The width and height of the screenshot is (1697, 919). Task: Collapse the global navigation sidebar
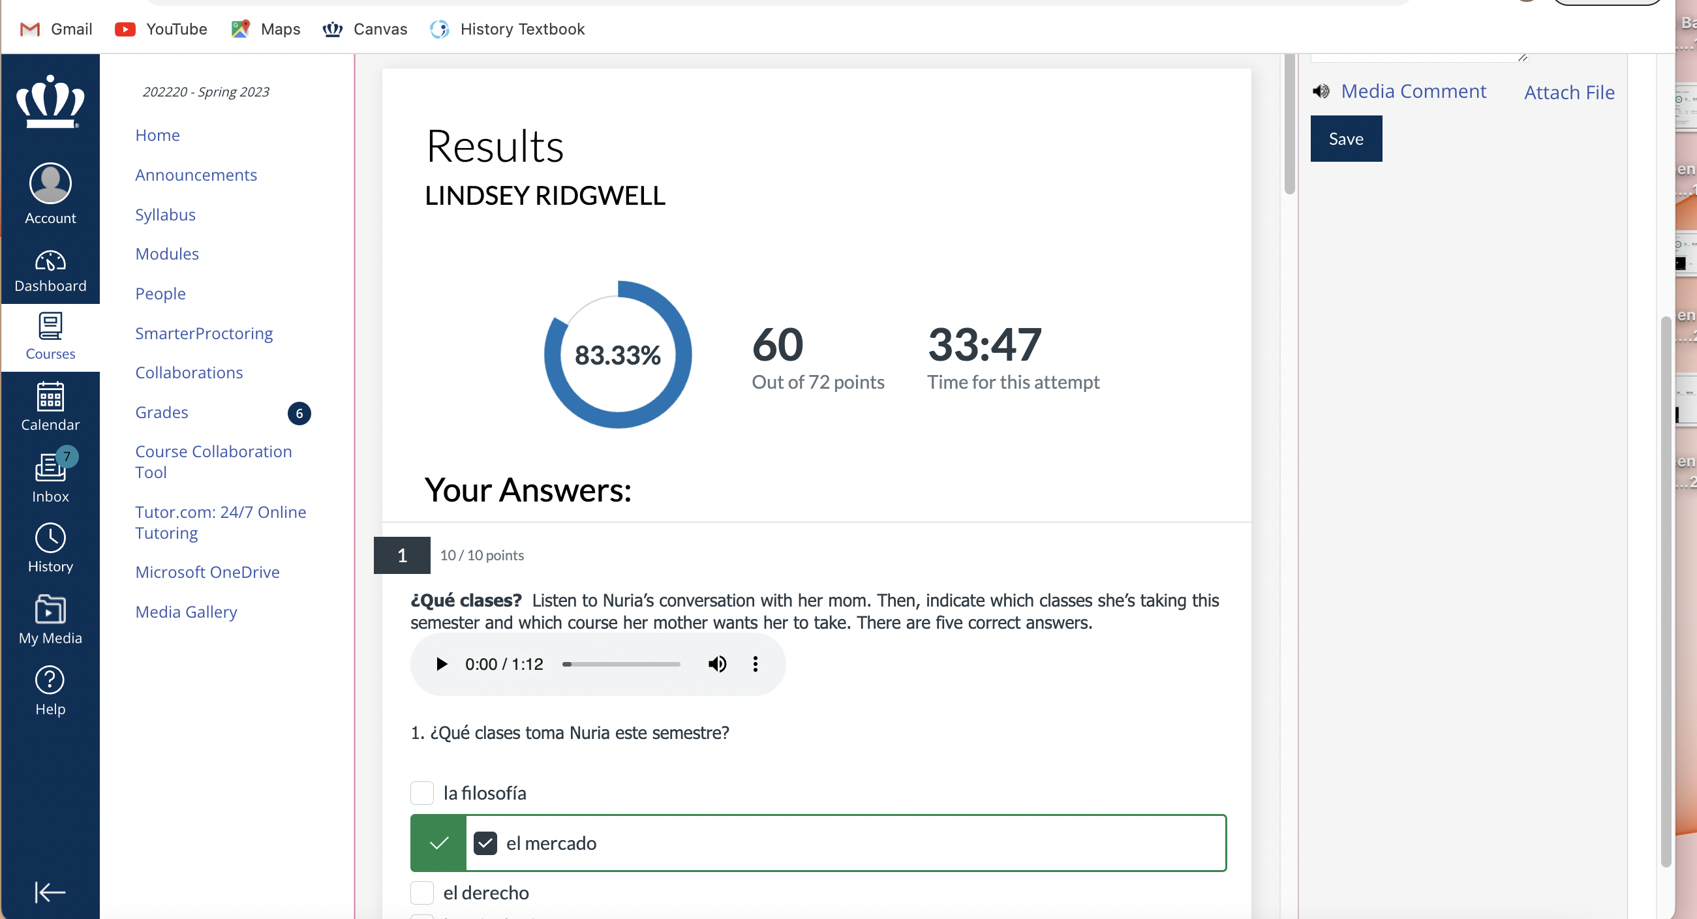50,892
